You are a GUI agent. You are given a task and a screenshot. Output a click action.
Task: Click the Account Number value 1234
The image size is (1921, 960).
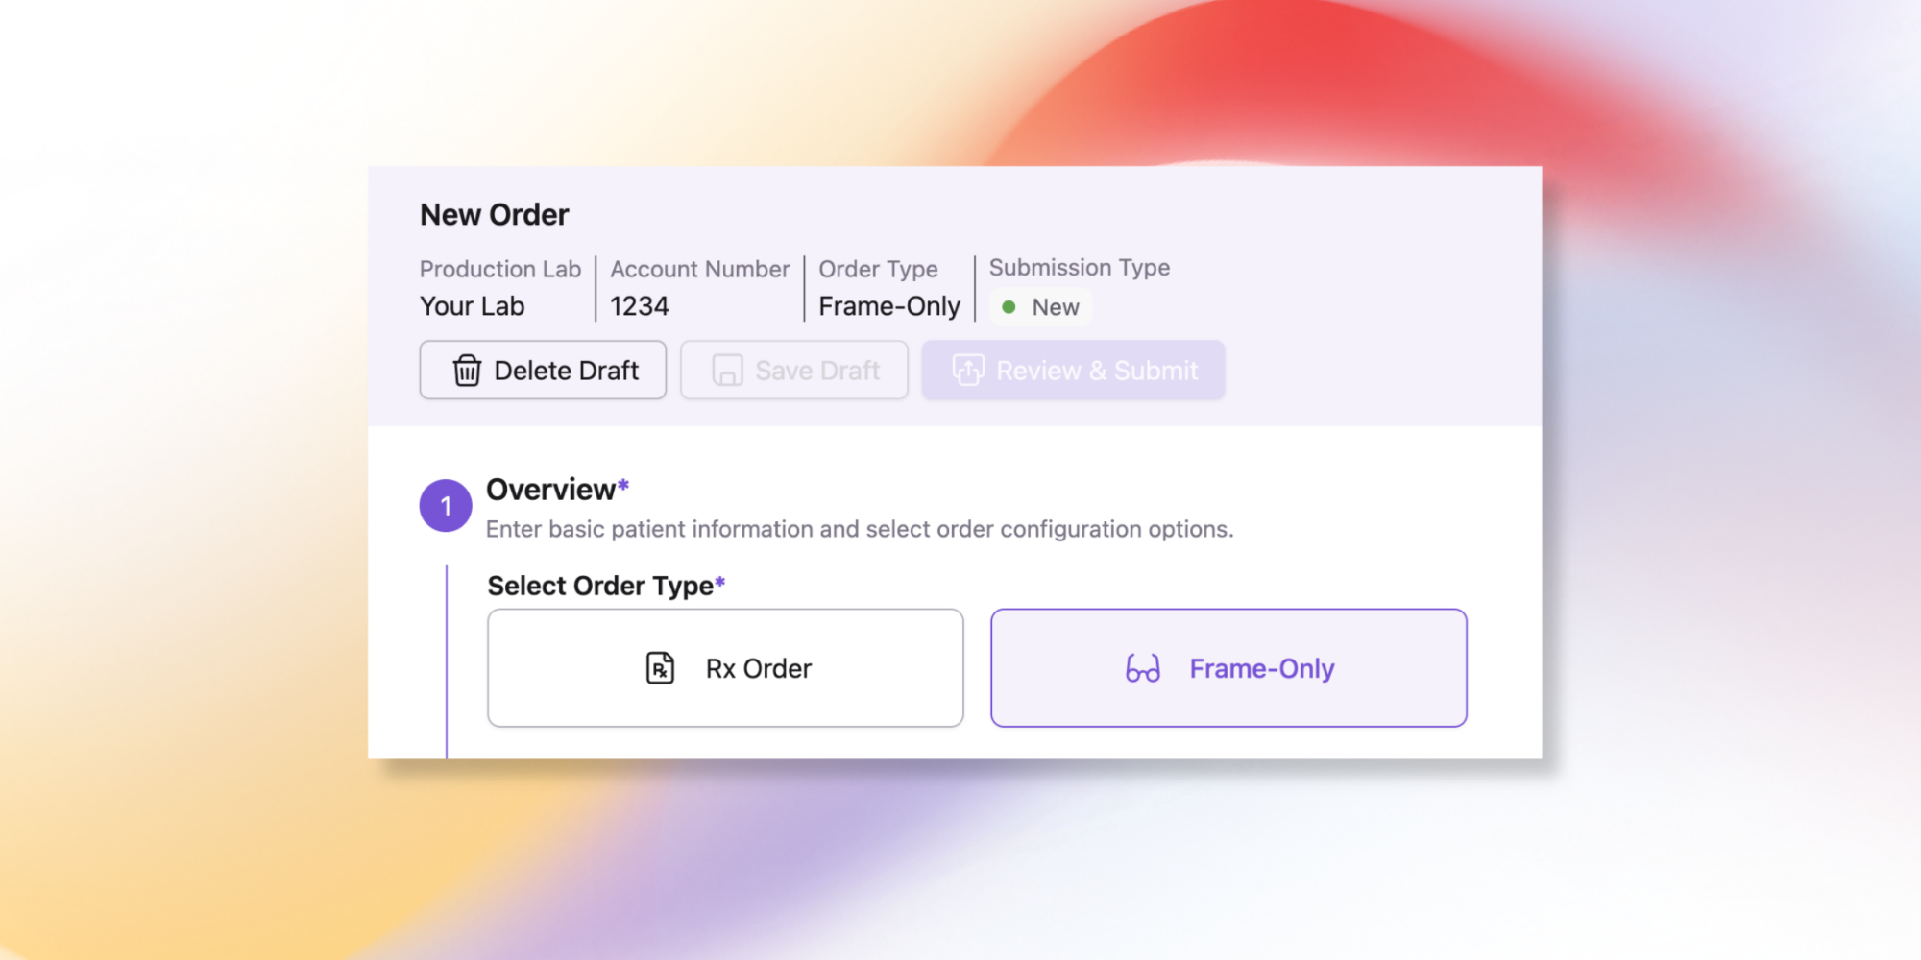[639, 305]
